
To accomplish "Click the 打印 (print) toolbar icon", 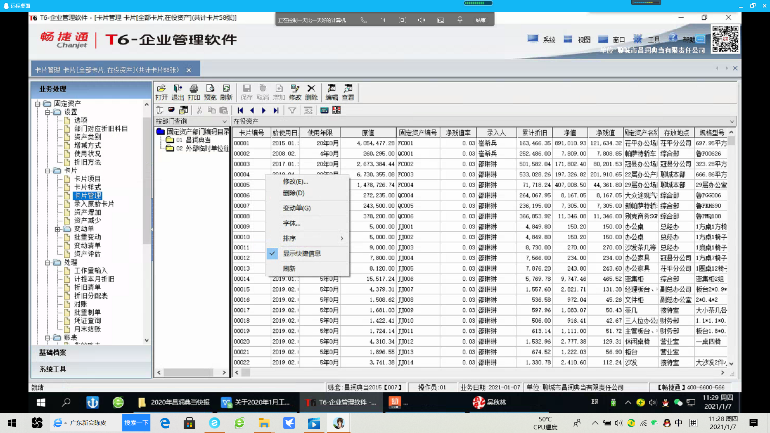I will point(194,92).
